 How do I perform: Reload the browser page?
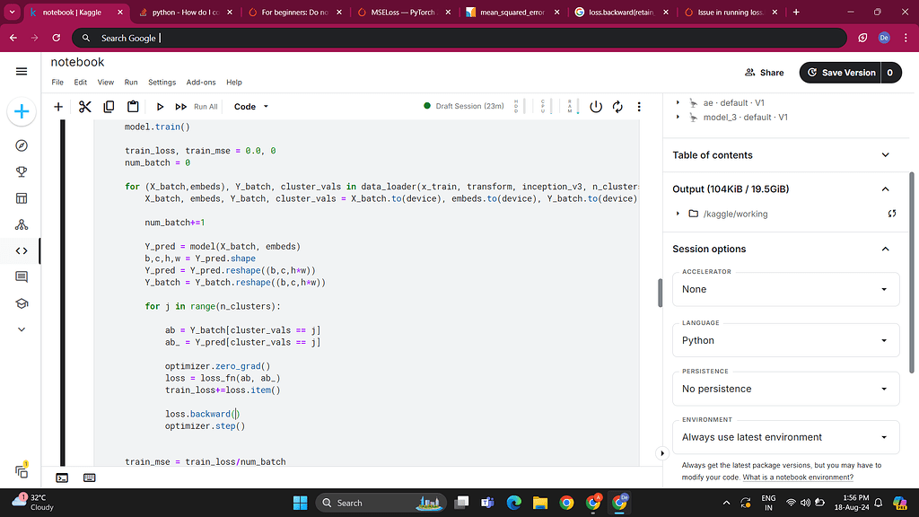pyautogui.click(x=57, y=38)
